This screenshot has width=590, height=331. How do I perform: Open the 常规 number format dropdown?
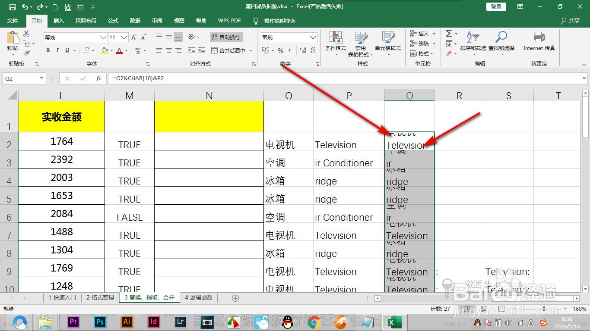[314, 37]
